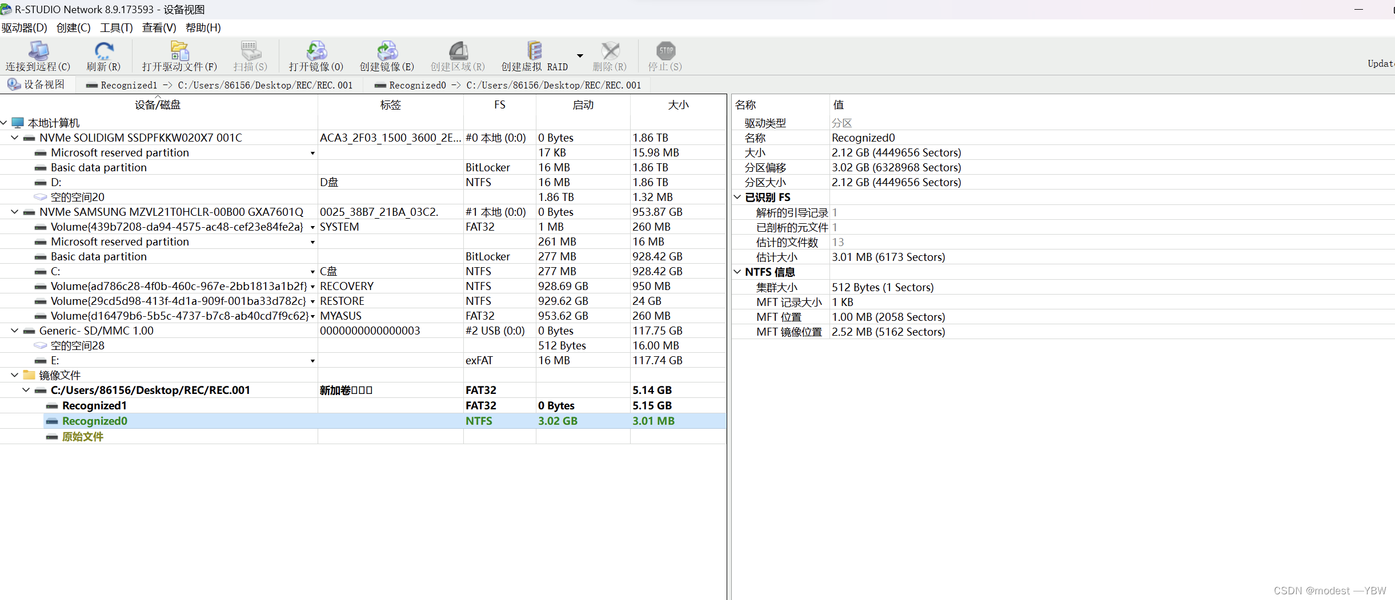Switch to the Recognized1 REC.001 tab
This screenshot has height=600, width=1395.
point(219,85)
